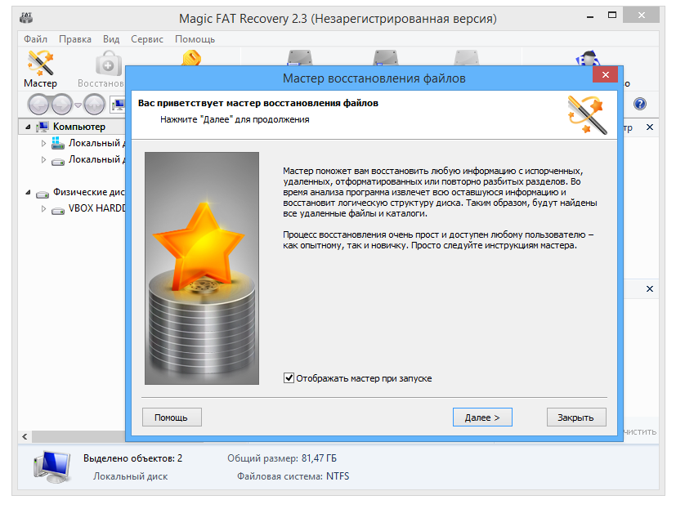Image resolution: width=685 pixels, height=509 pixels.
Task: Click 'Выделено объектов: 2' status text
Action: click(x=132, y=458)
